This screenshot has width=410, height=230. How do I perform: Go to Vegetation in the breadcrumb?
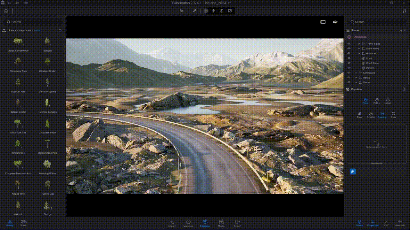25,30
